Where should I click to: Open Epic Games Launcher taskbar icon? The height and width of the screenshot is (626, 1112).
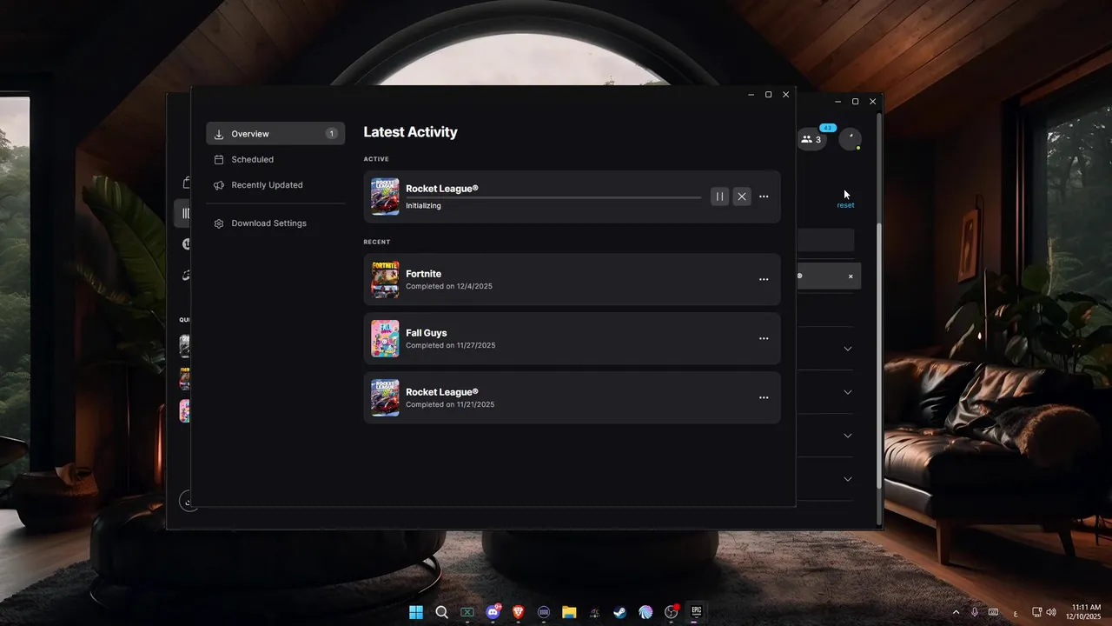696,612
